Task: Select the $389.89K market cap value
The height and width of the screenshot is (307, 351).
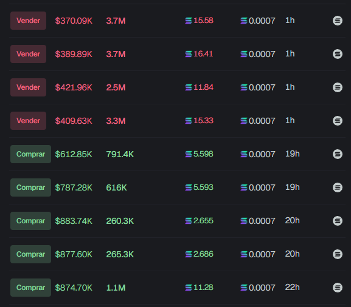Action: click(74, 54)
